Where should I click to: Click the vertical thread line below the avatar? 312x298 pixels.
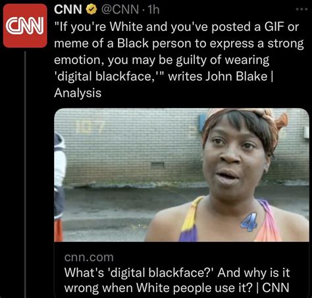[x=25, y=175]
